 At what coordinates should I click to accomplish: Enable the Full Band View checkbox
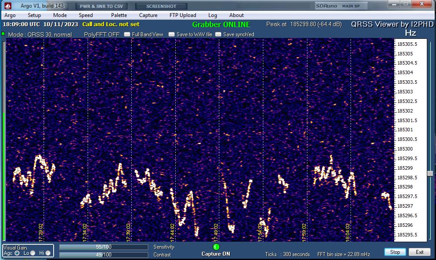[127, 34]
